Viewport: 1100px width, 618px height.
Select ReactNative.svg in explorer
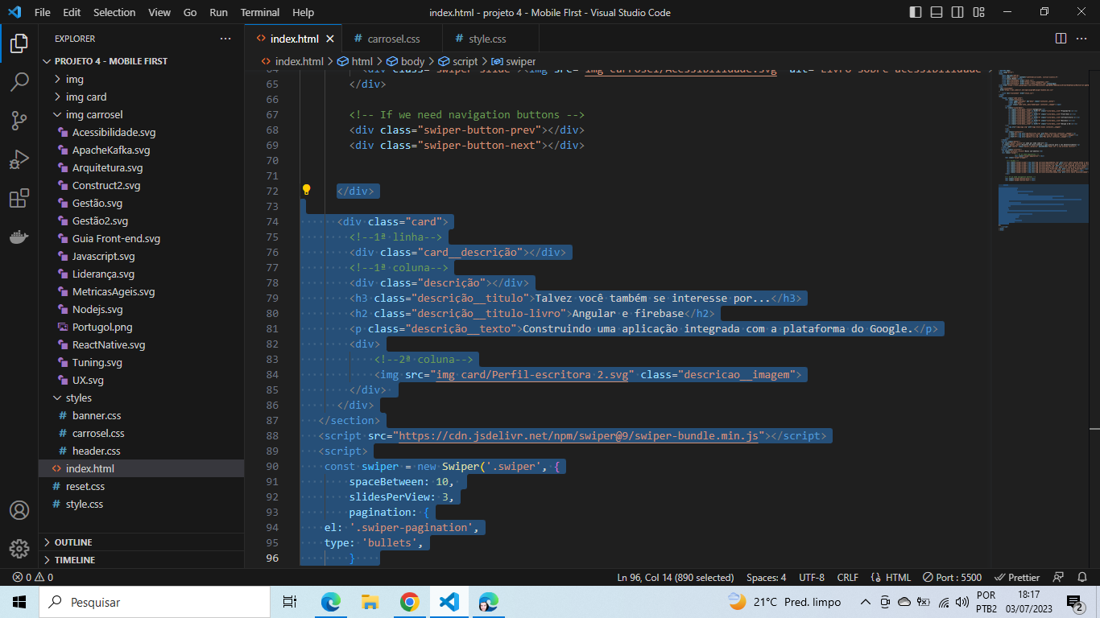click(141, 344)
